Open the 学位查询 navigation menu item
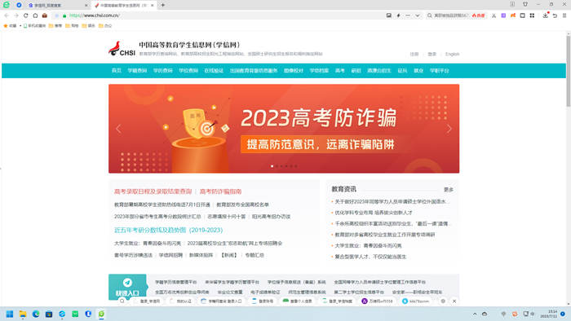 click(188, 71)
